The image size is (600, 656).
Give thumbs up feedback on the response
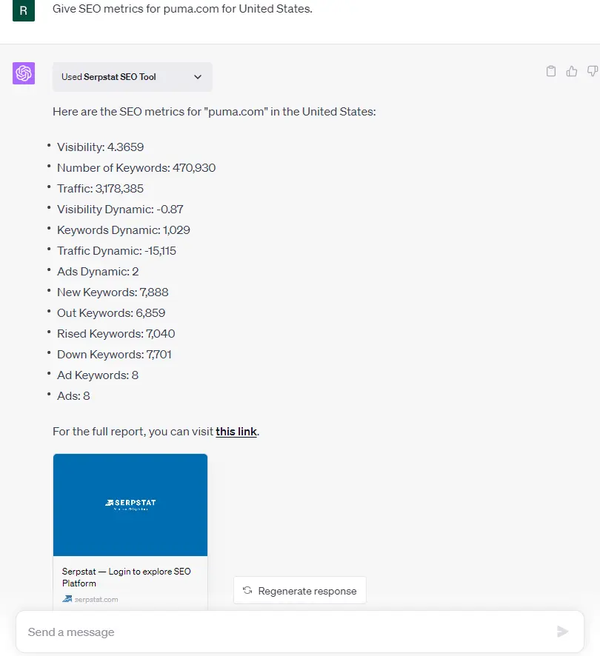pos(571,70)
